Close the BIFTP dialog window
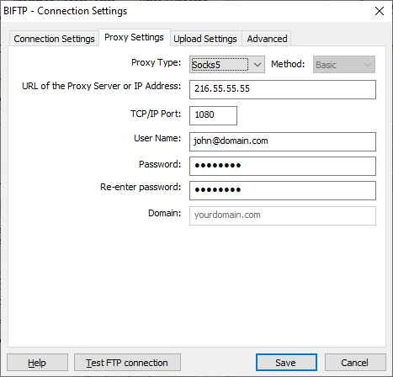This screenshot has width=393, height=377. [x=380, y=11]
